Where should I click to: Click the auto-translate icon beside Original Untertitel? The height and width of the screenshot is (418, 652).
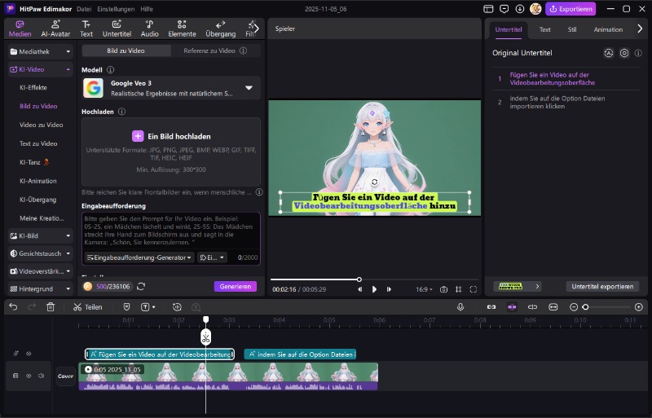click(608, 53)
